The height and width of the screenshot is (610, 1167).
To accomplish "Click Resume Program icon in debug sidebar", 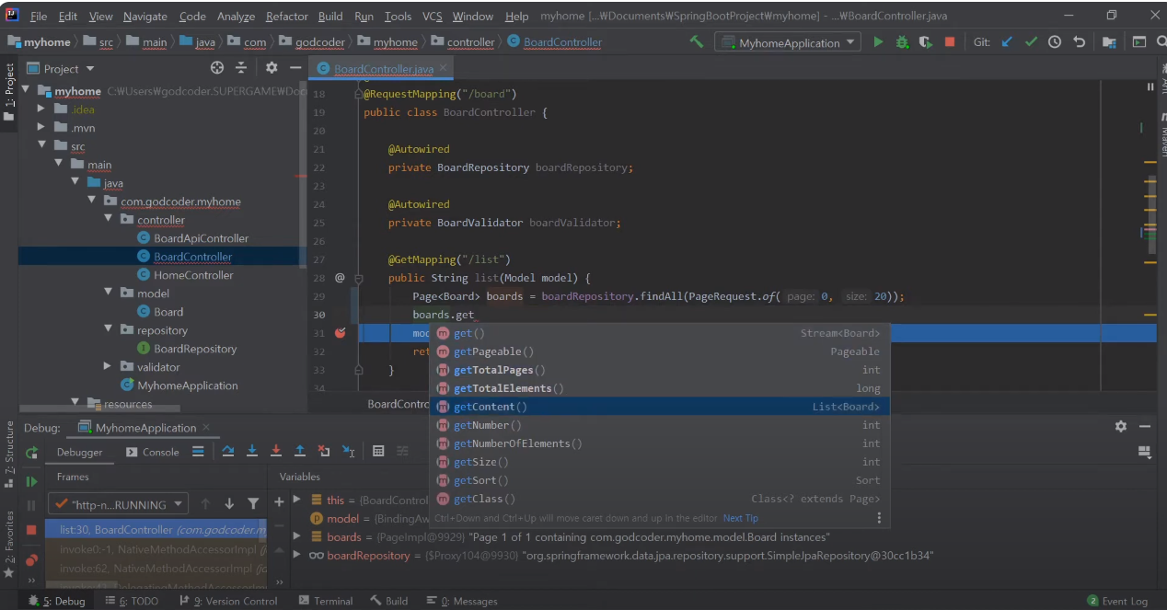I will pos(31,480).
